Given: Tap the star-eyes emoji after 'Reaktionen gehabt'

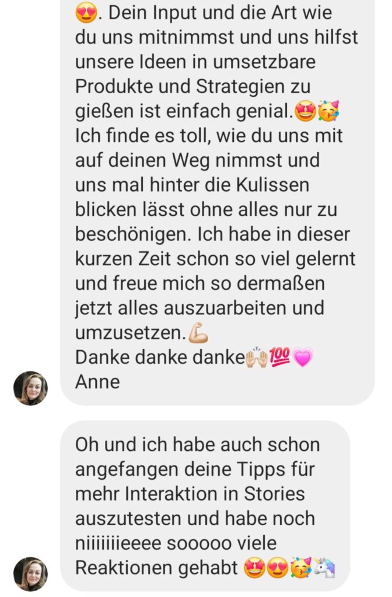Looking at the screenshot, I should 254,568.
